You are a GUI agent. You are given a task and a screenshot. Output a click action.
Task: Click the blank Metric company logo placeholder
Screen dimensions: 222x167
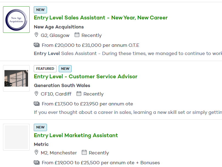(x=16, y=137)
